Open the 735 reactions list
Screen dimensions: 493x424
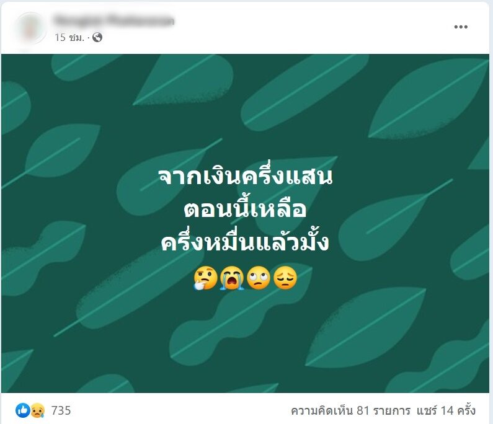61,410
